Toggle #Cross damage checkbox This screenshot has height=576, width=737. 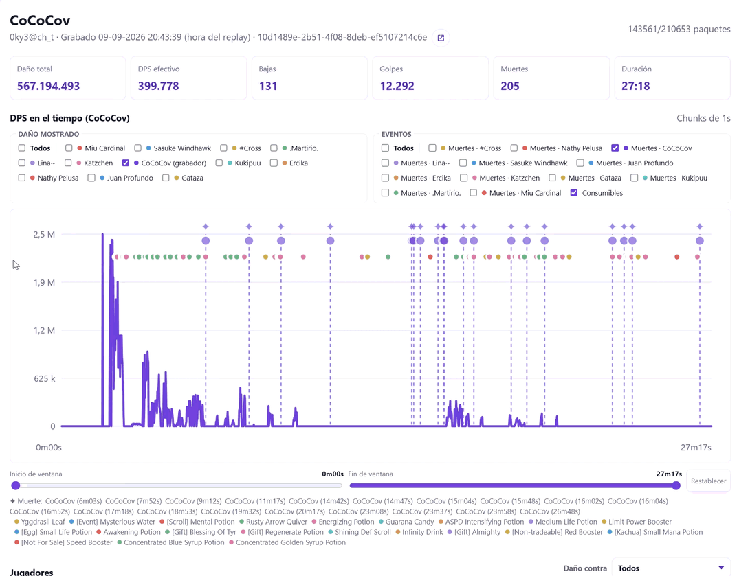click(223, 148)
